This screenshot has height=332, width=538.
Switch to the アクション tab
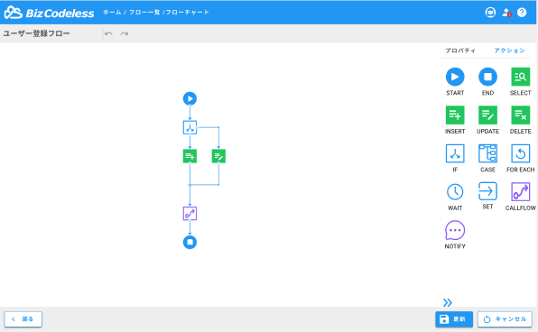509,51
